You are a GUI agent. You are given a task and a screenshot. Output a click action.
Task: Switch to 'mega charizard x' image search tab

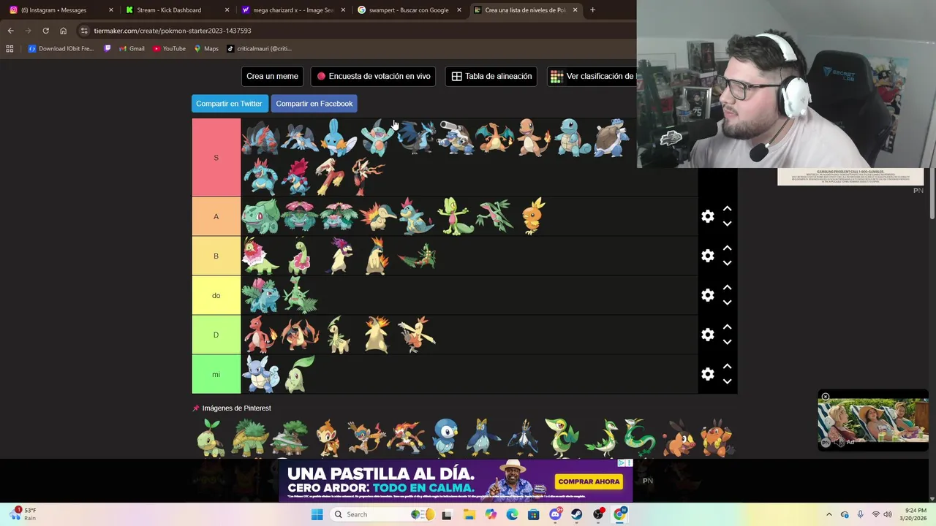click(292, 10)
